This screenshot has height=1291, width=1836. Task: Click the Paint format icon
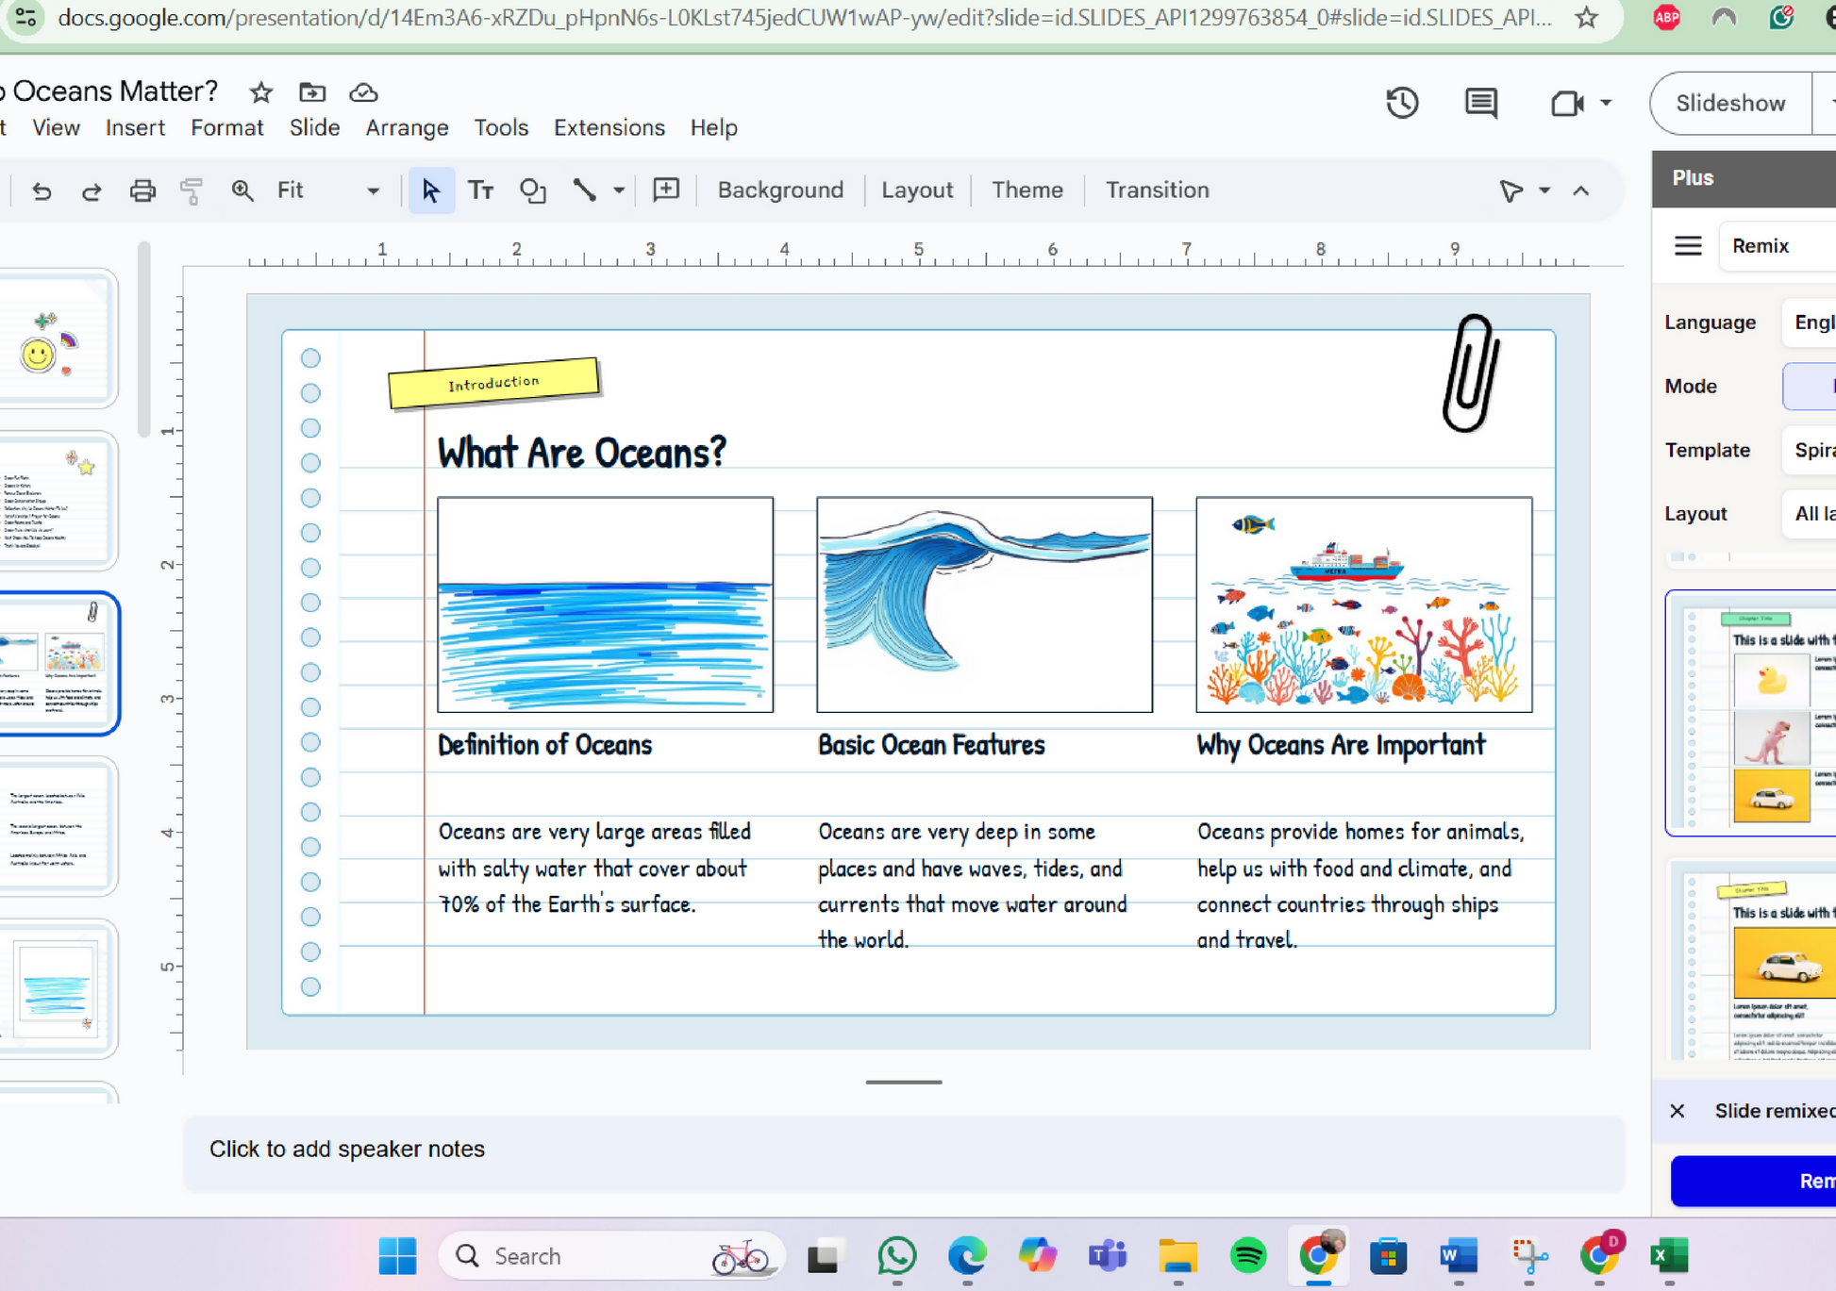[192, 191]
